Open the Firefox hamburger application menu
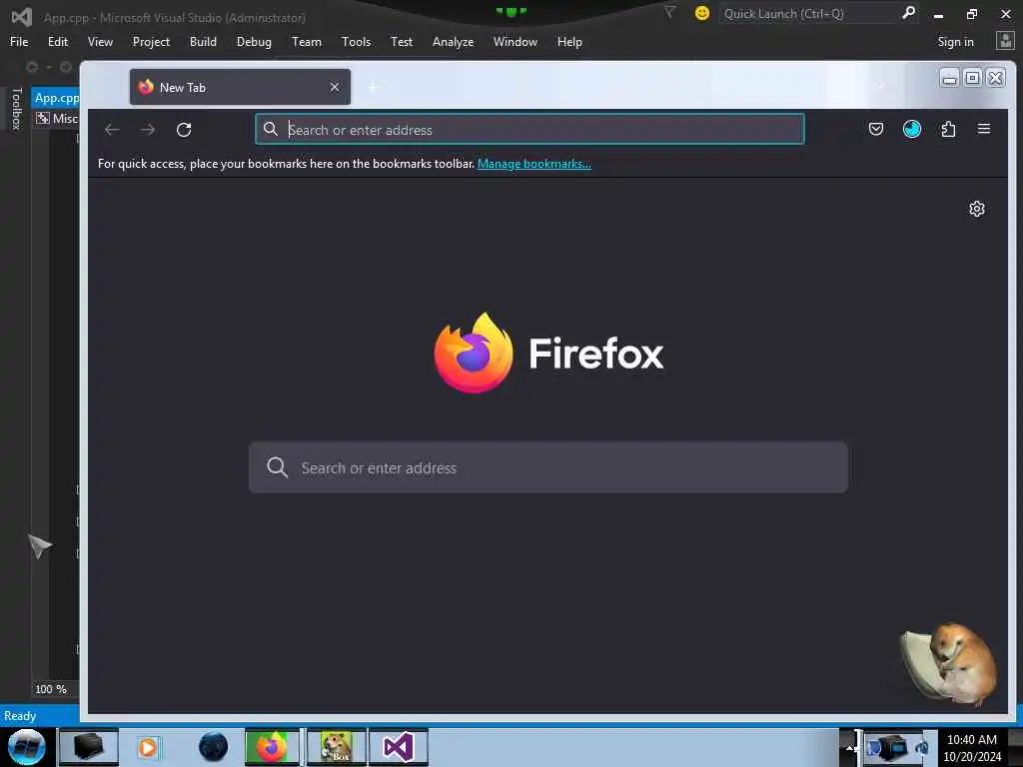The image size is (1023, 767). tap(984, 129)
